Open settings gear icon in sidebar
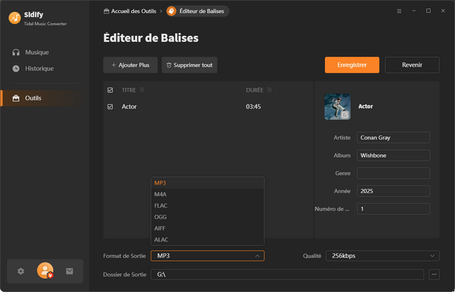Screen dimensions: 455x292 tap(21, 271)
